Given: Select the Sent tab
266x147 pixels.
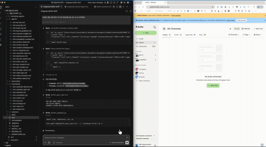Looking at the screenshot, I should (202, 35).
